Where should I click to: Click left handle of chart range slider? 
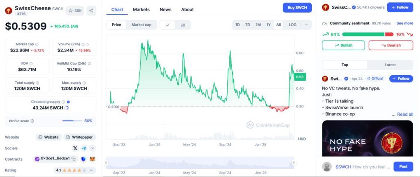click(x=106, y=163)
